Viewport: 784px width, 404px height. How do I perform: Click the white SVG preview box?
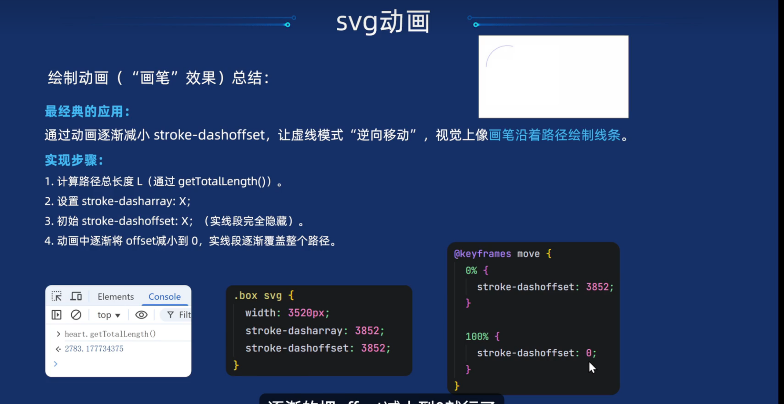coord(553,76)
